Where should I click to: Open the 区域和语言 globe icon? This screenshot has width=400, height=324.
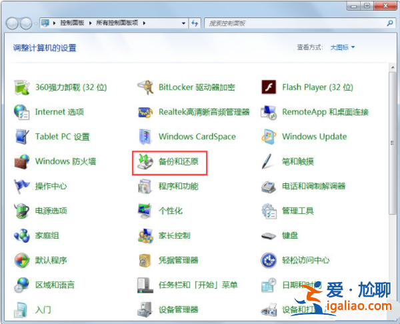point(22,285)
